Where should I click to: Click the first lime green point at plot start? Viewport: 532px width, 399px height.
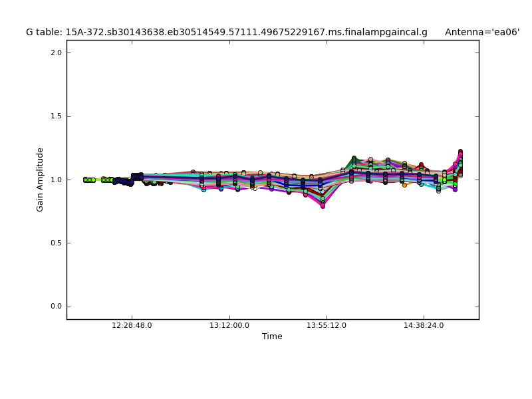point(85,180)
